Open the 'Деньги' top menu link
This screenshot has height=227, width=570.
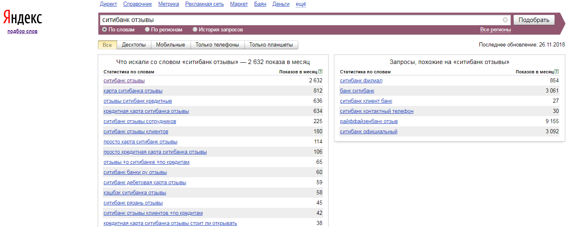[281, 4]
